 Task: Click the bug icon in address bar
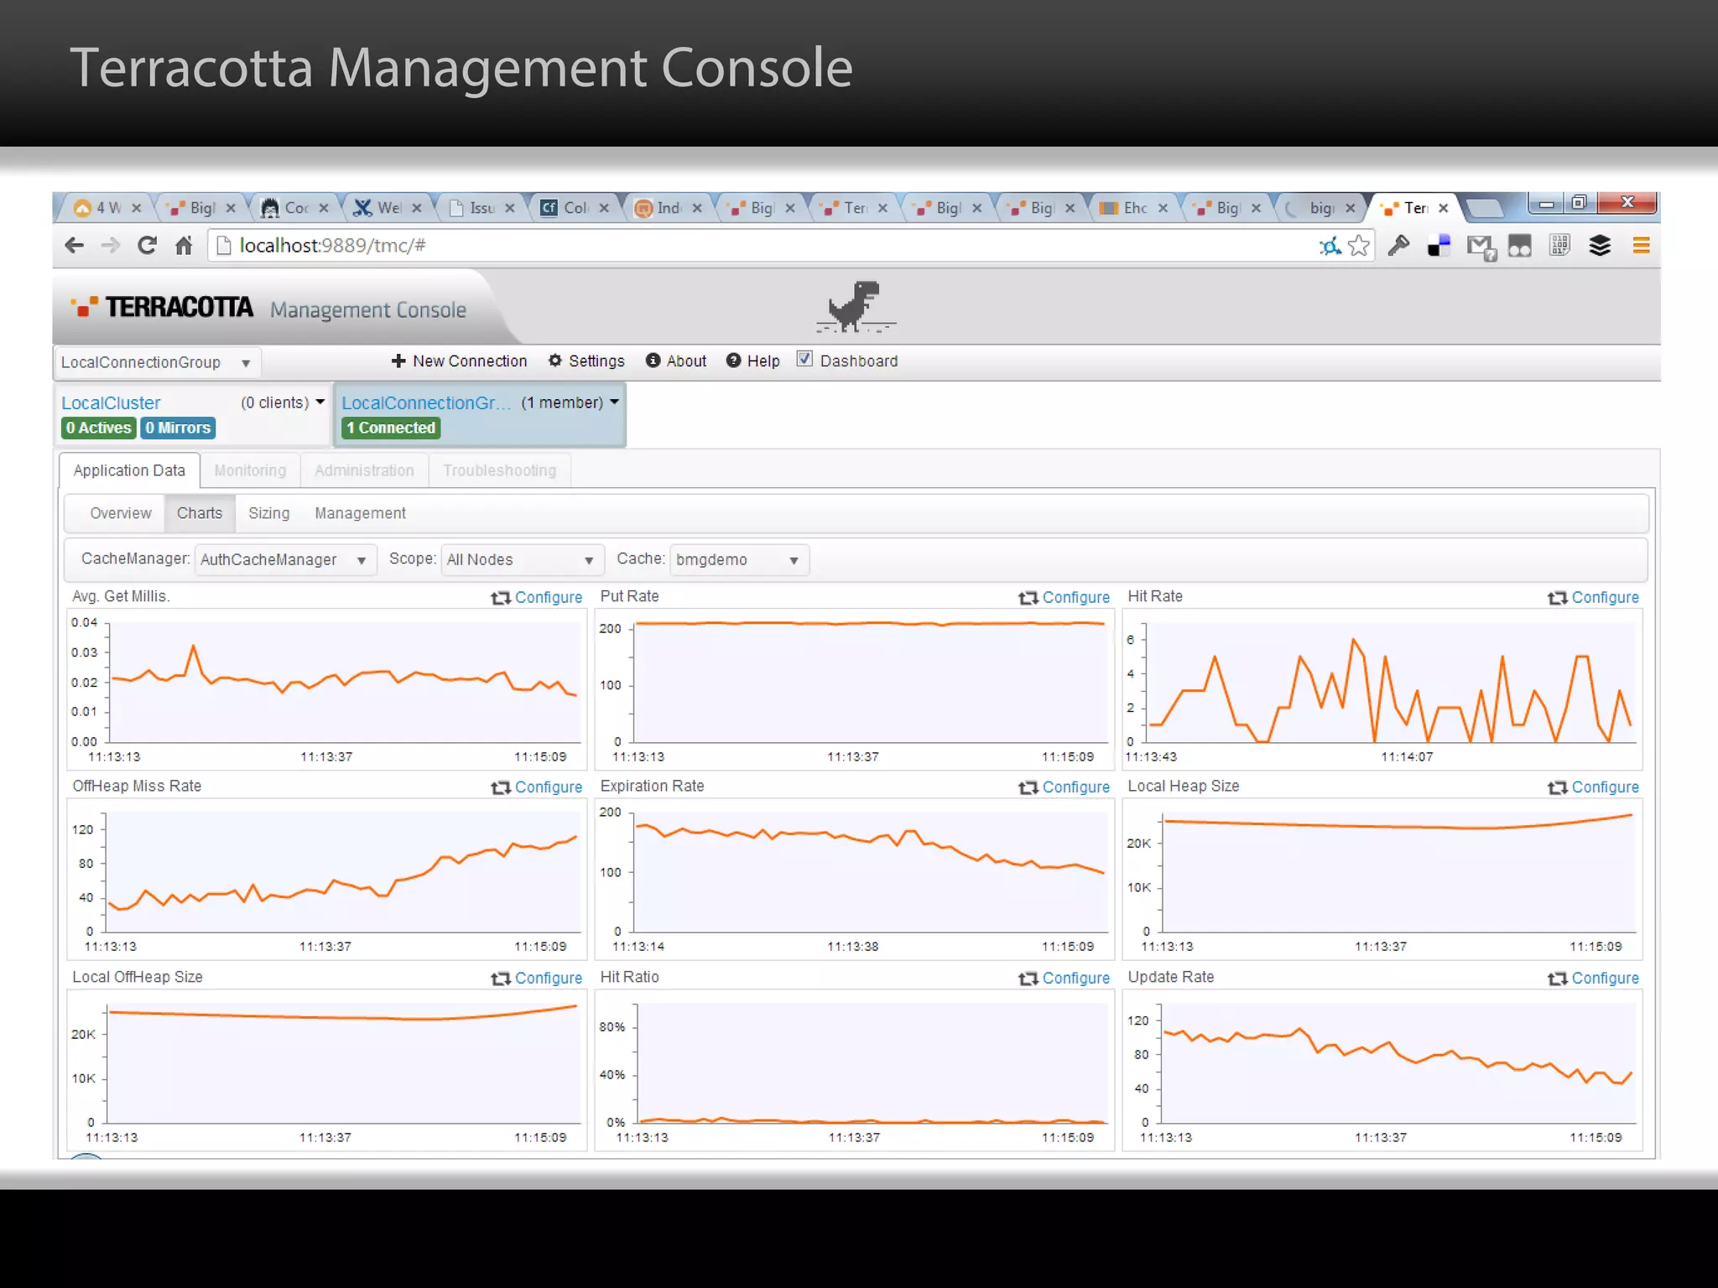1330,246
